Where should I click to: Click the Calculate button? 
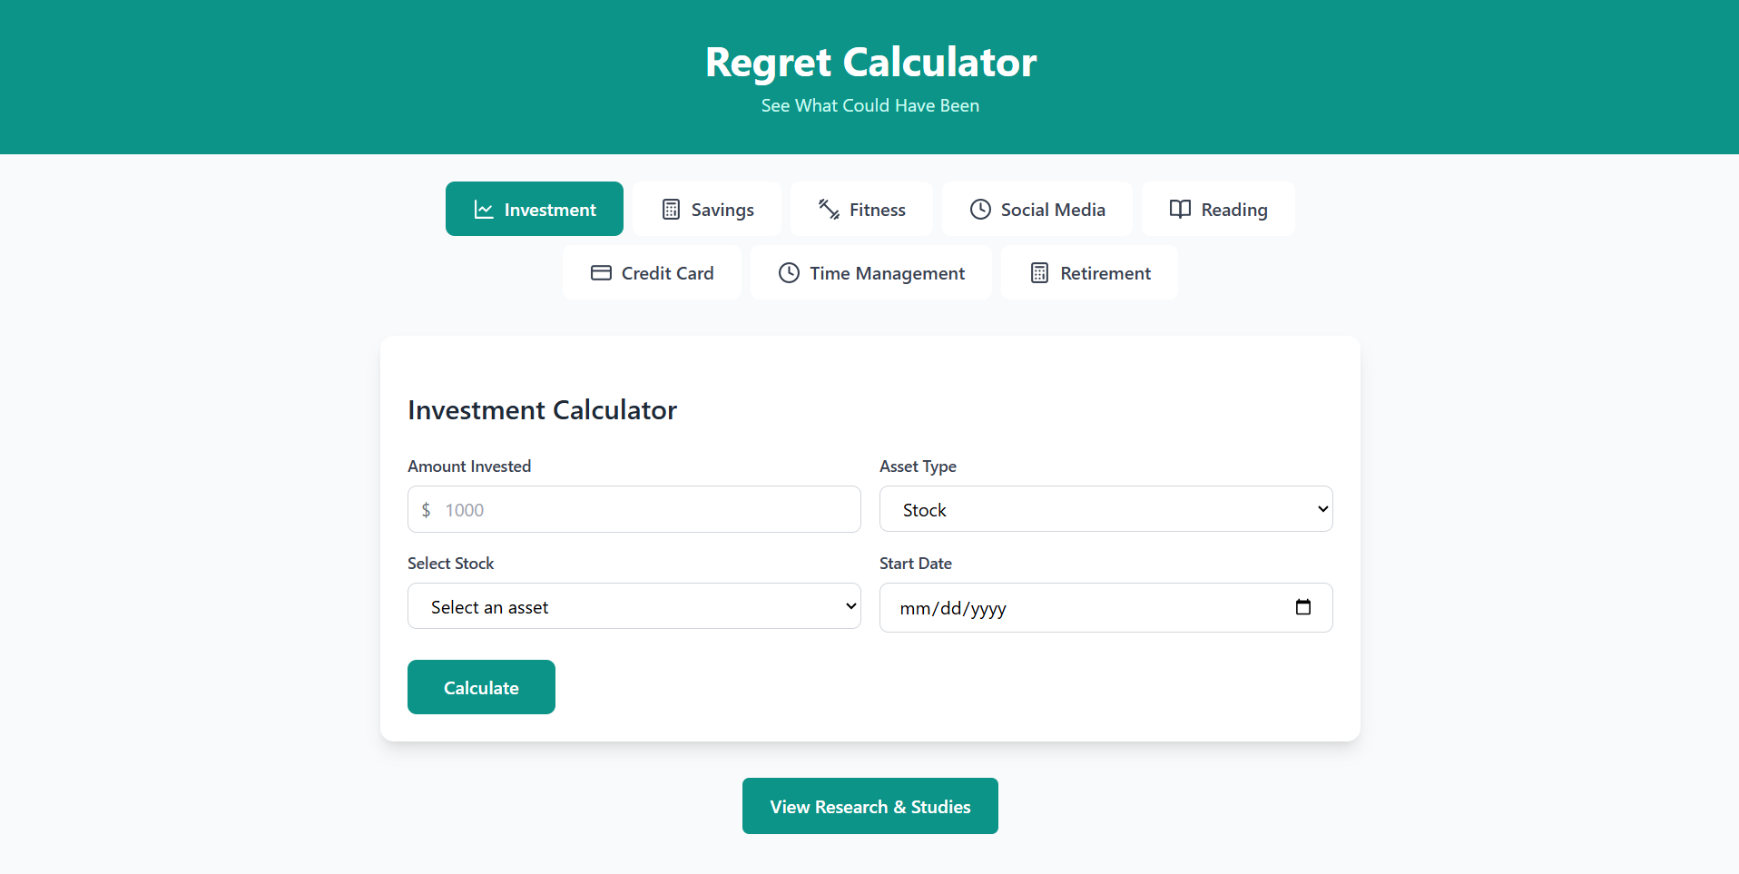pyautogui.click(x=481, y=687)
